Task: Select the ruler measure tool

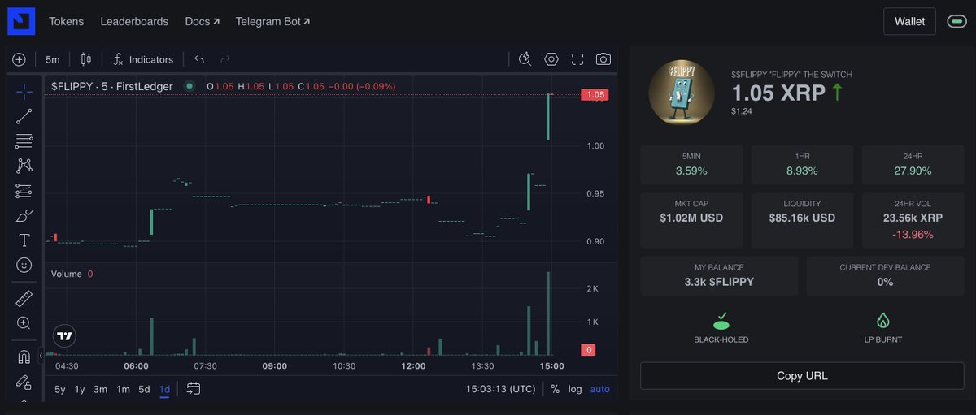Action: point(24,298)
